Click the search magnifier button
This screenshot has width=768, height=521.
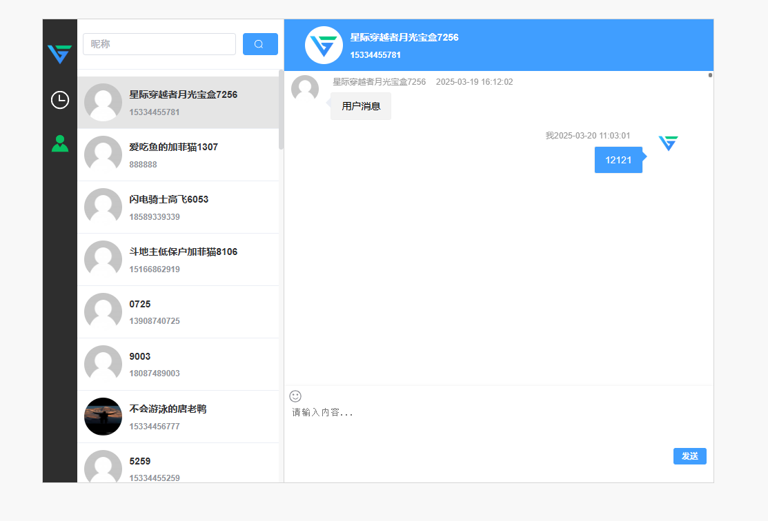coord(260,44)
